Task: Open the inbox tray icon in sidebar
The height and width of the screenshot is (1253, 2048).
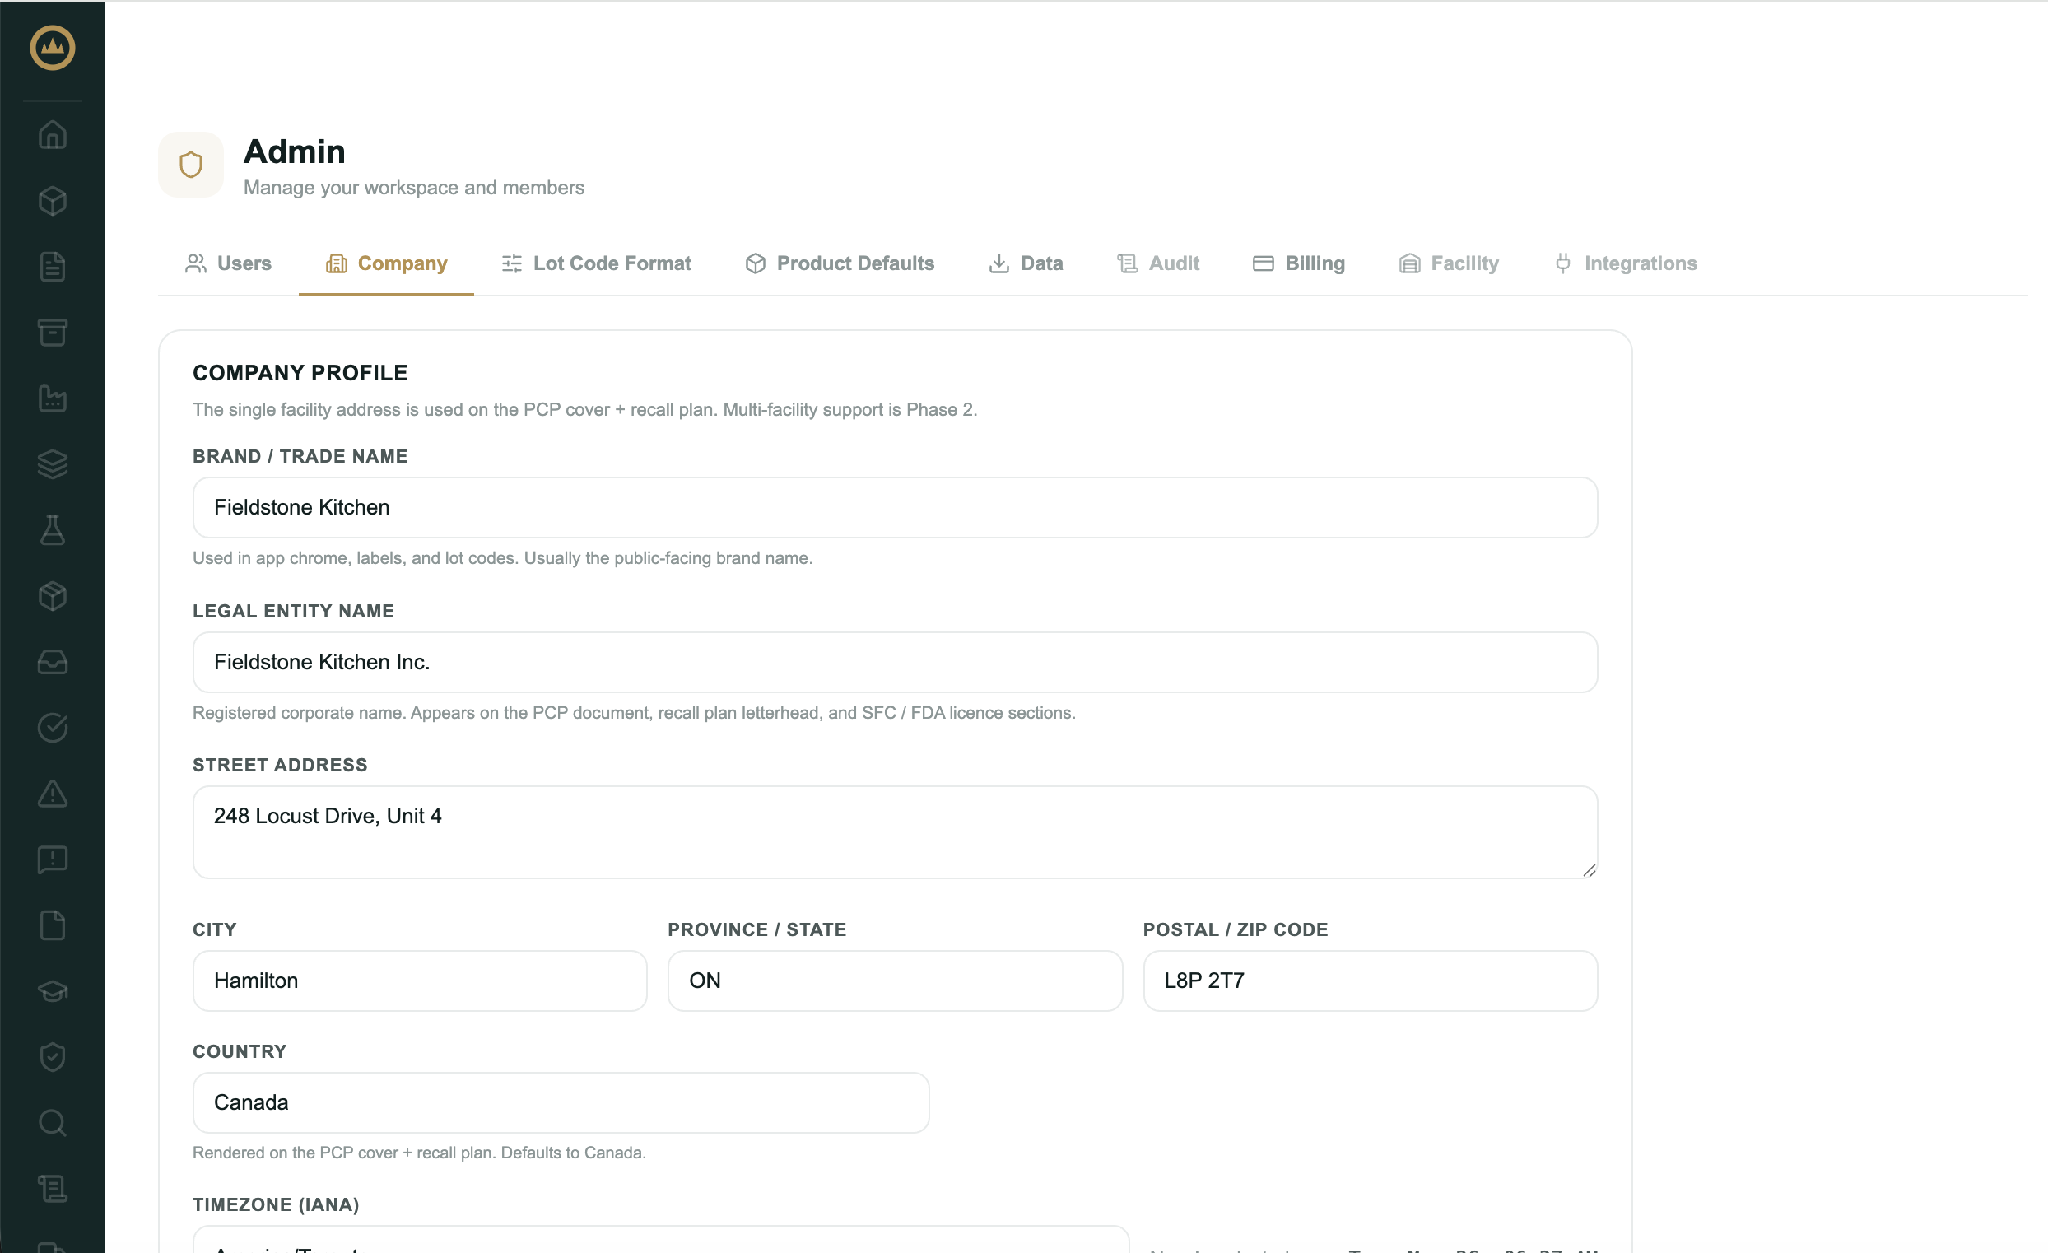Action: [53, 662]
